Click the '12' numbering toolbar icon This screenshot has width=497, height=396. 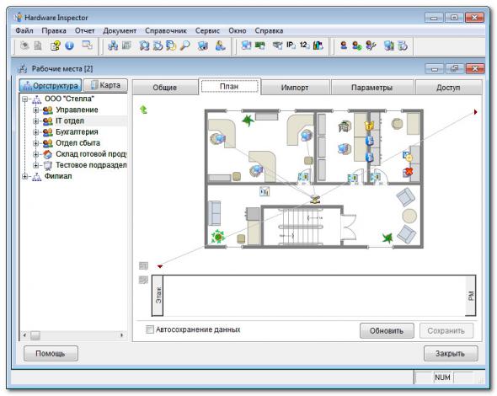coord(304,45)
